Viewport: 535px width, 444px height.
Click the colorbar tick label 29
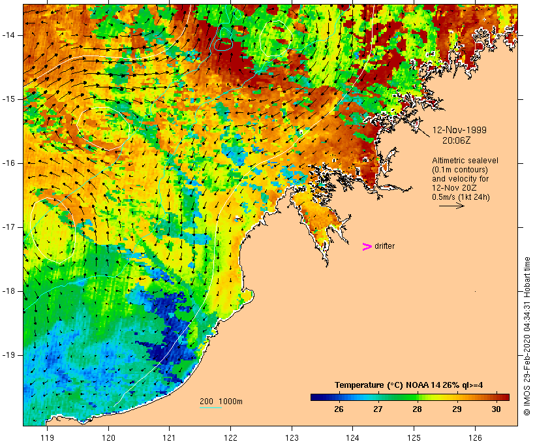(x=457, y=409)
